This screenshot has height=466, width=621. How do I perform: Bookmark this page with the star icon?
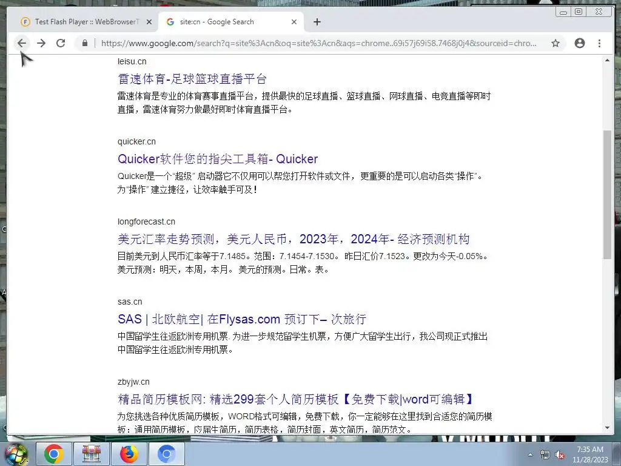(x=556, y=43)
